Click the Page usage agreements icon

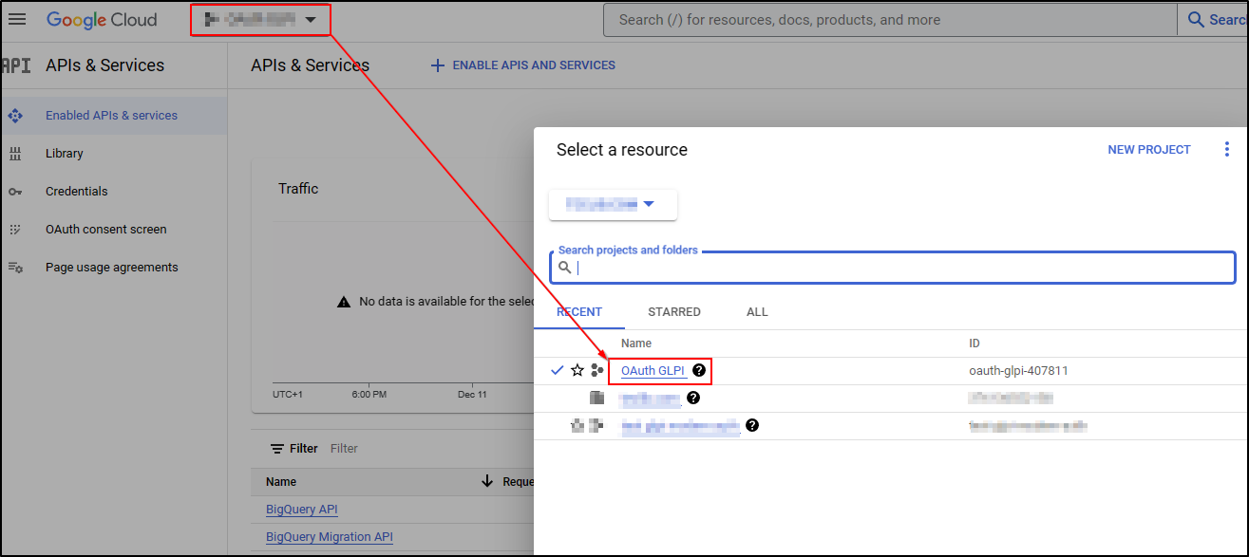15,267
